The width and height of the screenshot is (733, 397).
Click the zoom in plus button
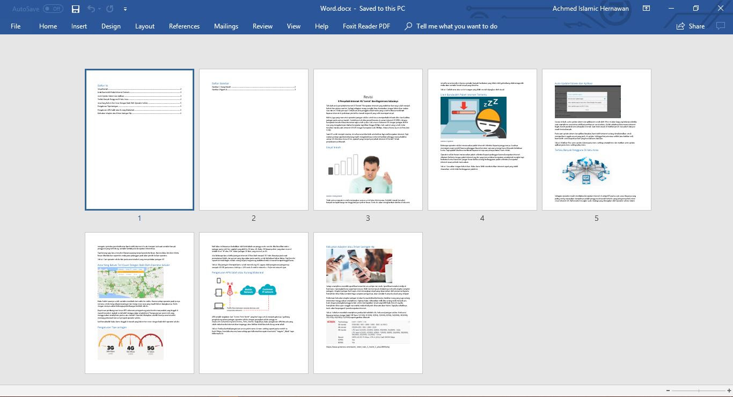pos(728,391)
